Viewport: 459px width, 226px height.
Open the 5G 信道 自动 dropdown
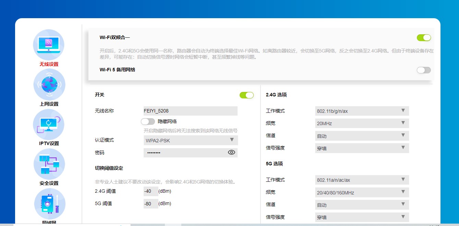point(362,205)
